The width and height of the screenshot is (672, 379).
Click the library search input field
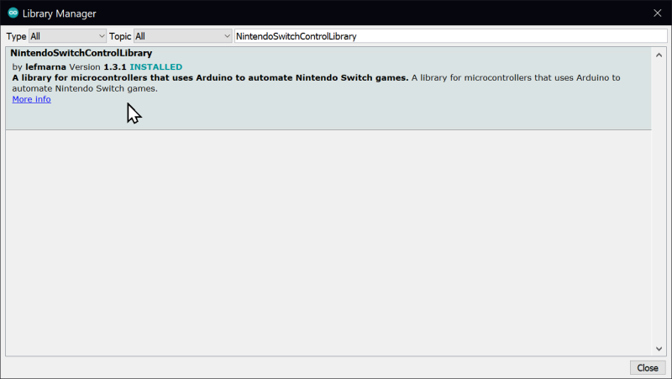pos(450,36)
